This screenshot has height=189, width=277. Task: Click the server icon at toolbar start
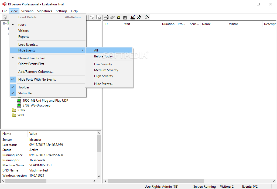(5, 17)
